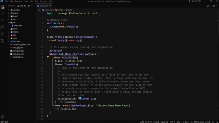Viewport: 219px width, 123px height.
Task: Close the unsaved main.dart tab dot
Action: coord(50,6)
